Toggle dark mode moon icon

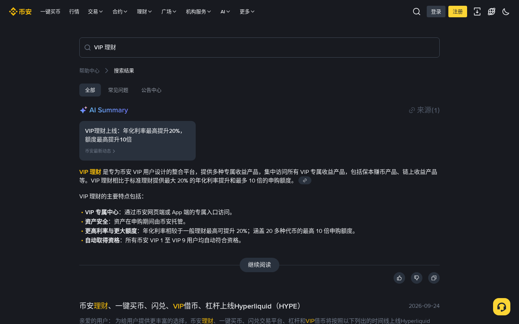[506, 12]
